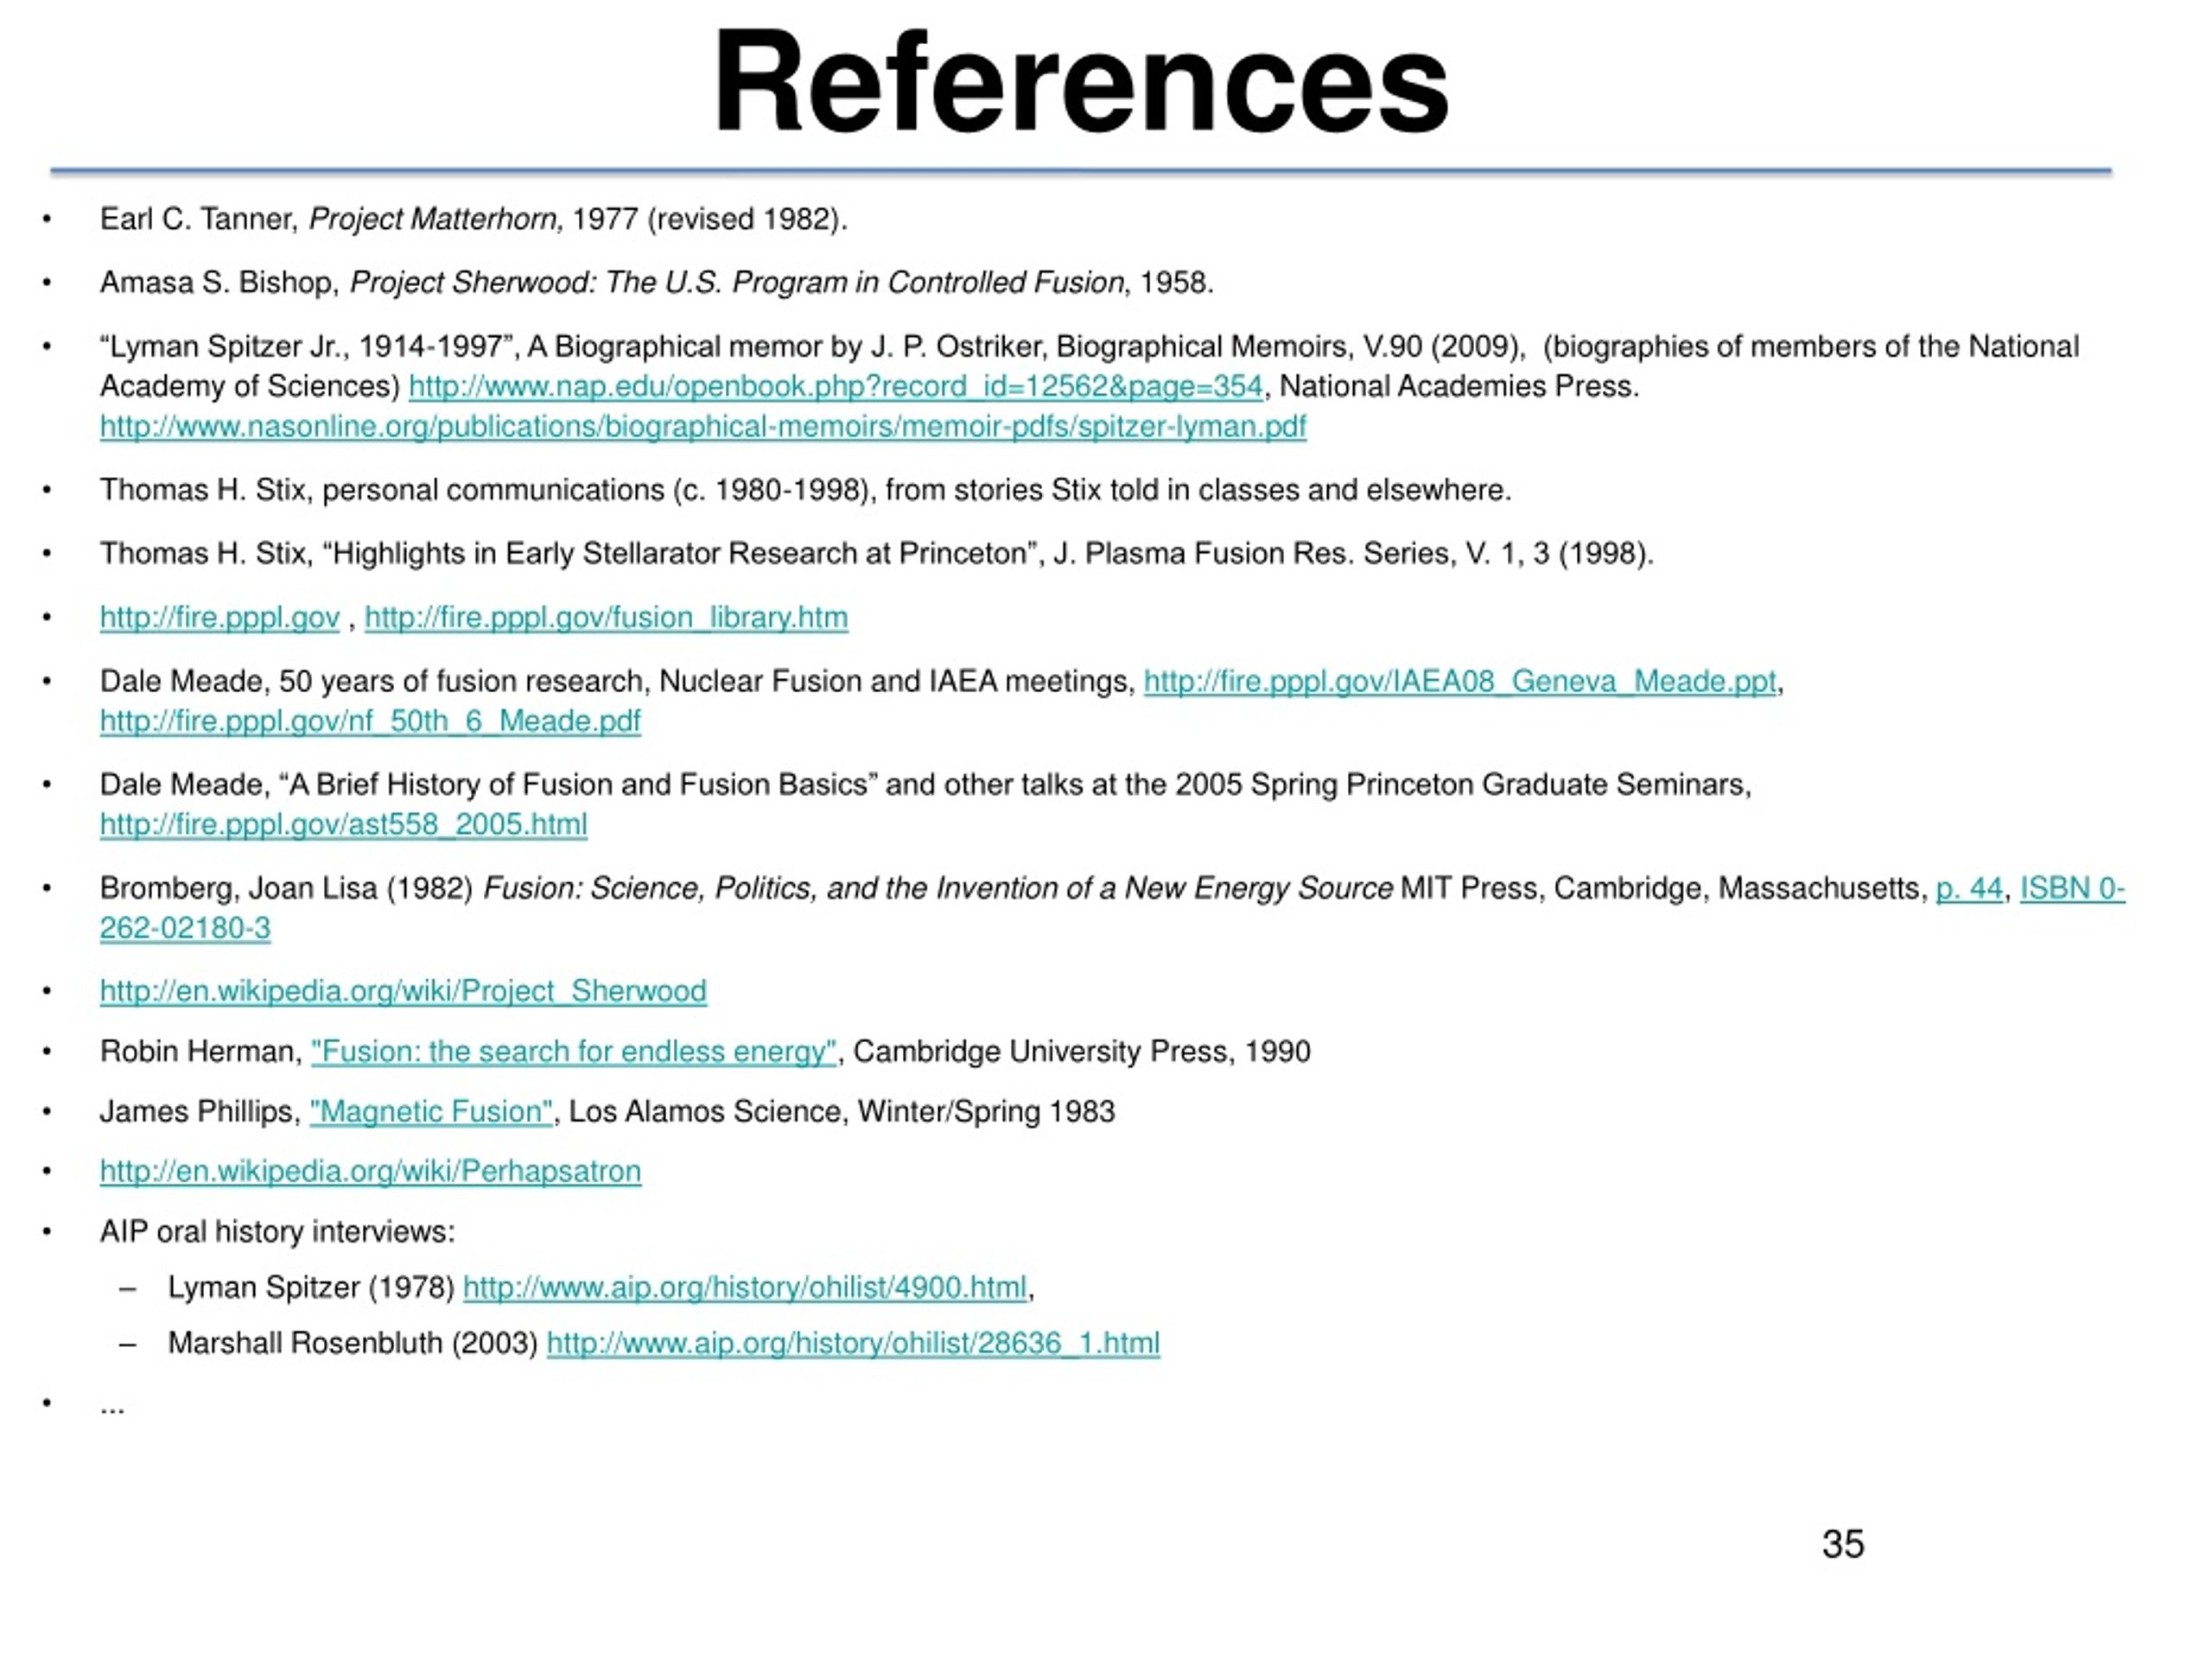2212x1659 pixels.
Task: Click the slide page number 35
Action: [x=1843, y=1544]
